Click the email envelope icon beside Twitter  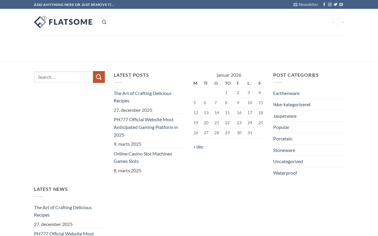tap(341, 4)
